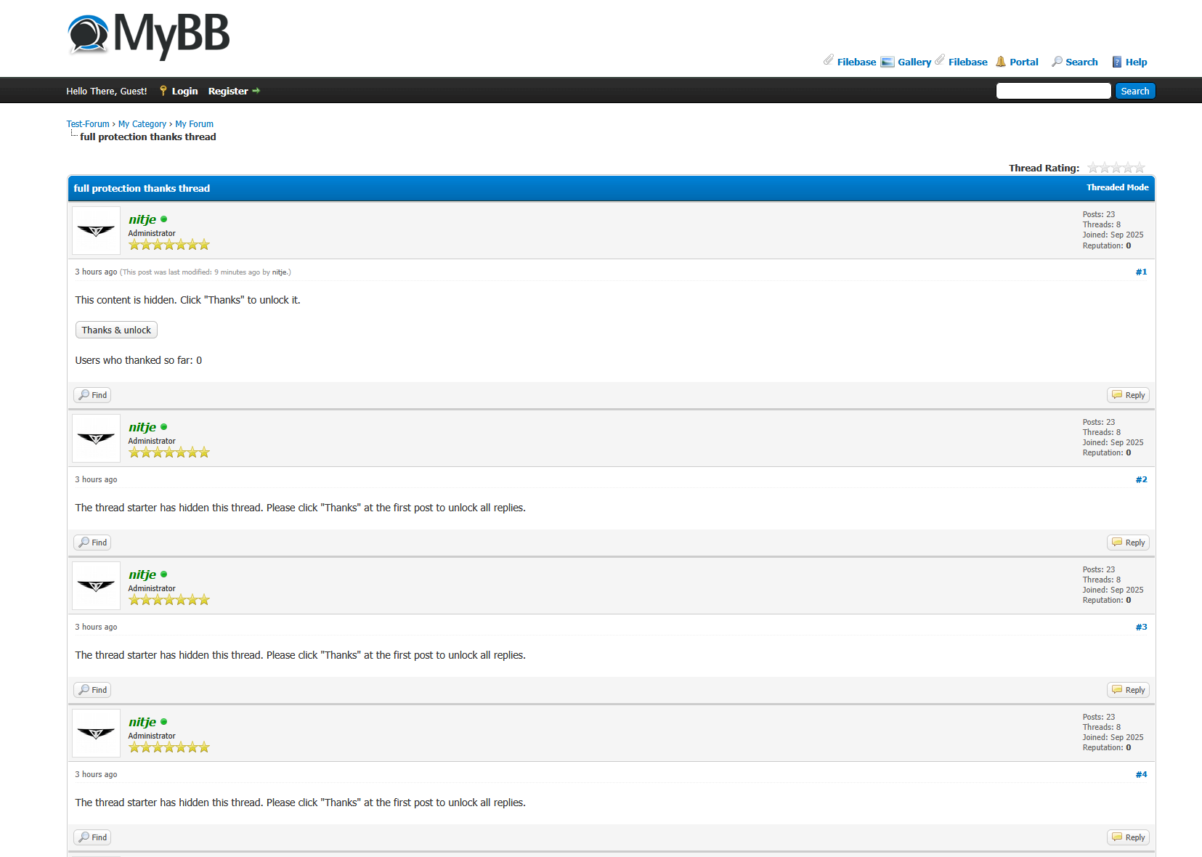The height and width of the screenshot is (857, 1202).
Task: Click the blue Search button
Action: click(x=1134, y=91)
